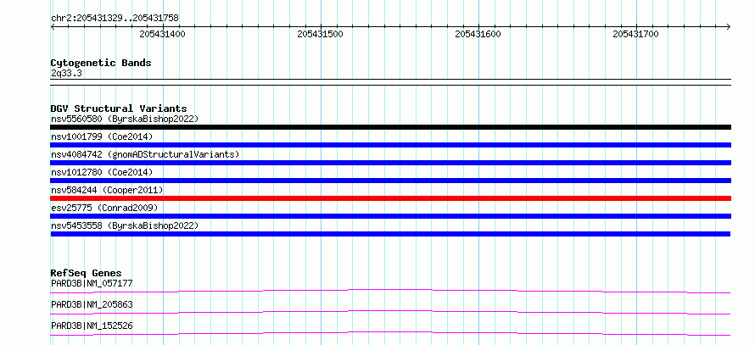
Task: Open variant nsv1012780 (Coe2014) label
Action: click(102, 172)
